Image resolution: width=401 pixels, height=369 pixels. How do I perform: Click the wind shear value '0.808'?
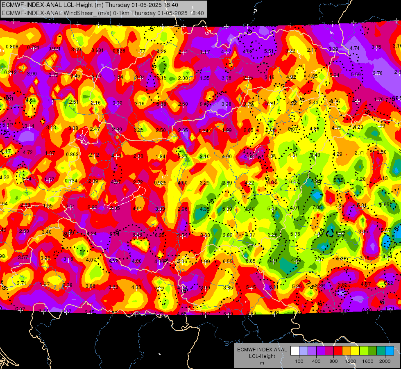point(12,47)
